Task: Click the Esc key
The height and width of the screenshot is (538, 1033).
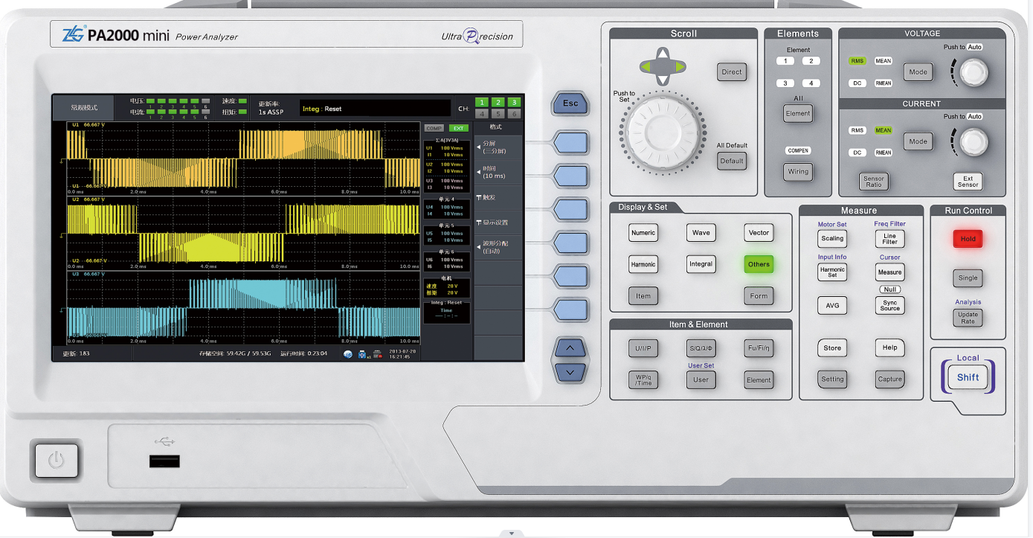Action: point(570,103)
